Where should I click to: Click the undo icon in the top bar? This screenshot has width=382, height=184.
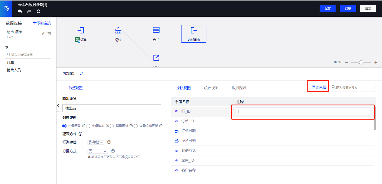click(20, 11)
